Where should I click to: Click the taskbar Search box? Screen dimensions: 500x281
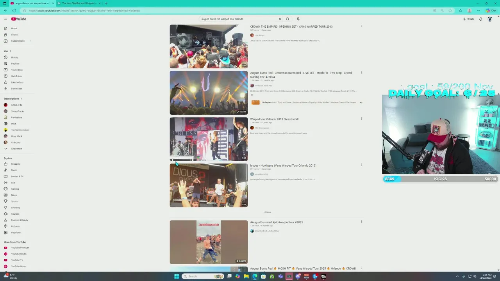click(203, 276)
